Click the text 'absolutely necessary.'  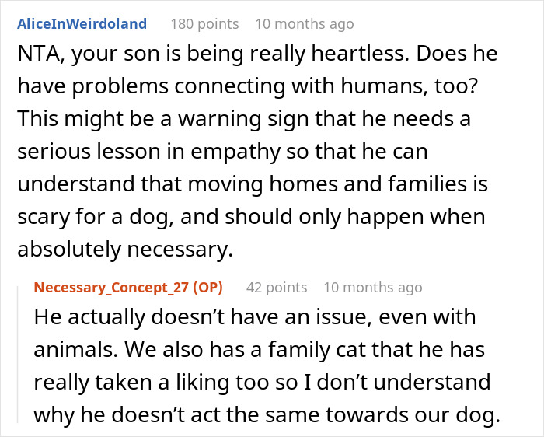point(125,250)
